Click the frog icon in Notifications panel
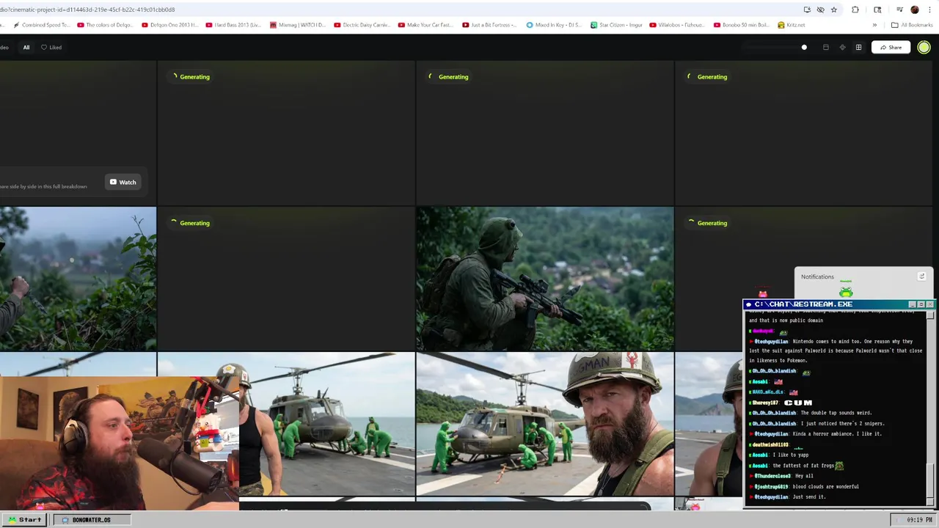This screenshot has height=528, width=939. 846,292
